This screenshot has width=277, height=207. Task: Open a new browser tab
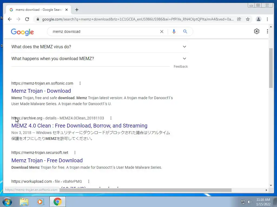77,10
